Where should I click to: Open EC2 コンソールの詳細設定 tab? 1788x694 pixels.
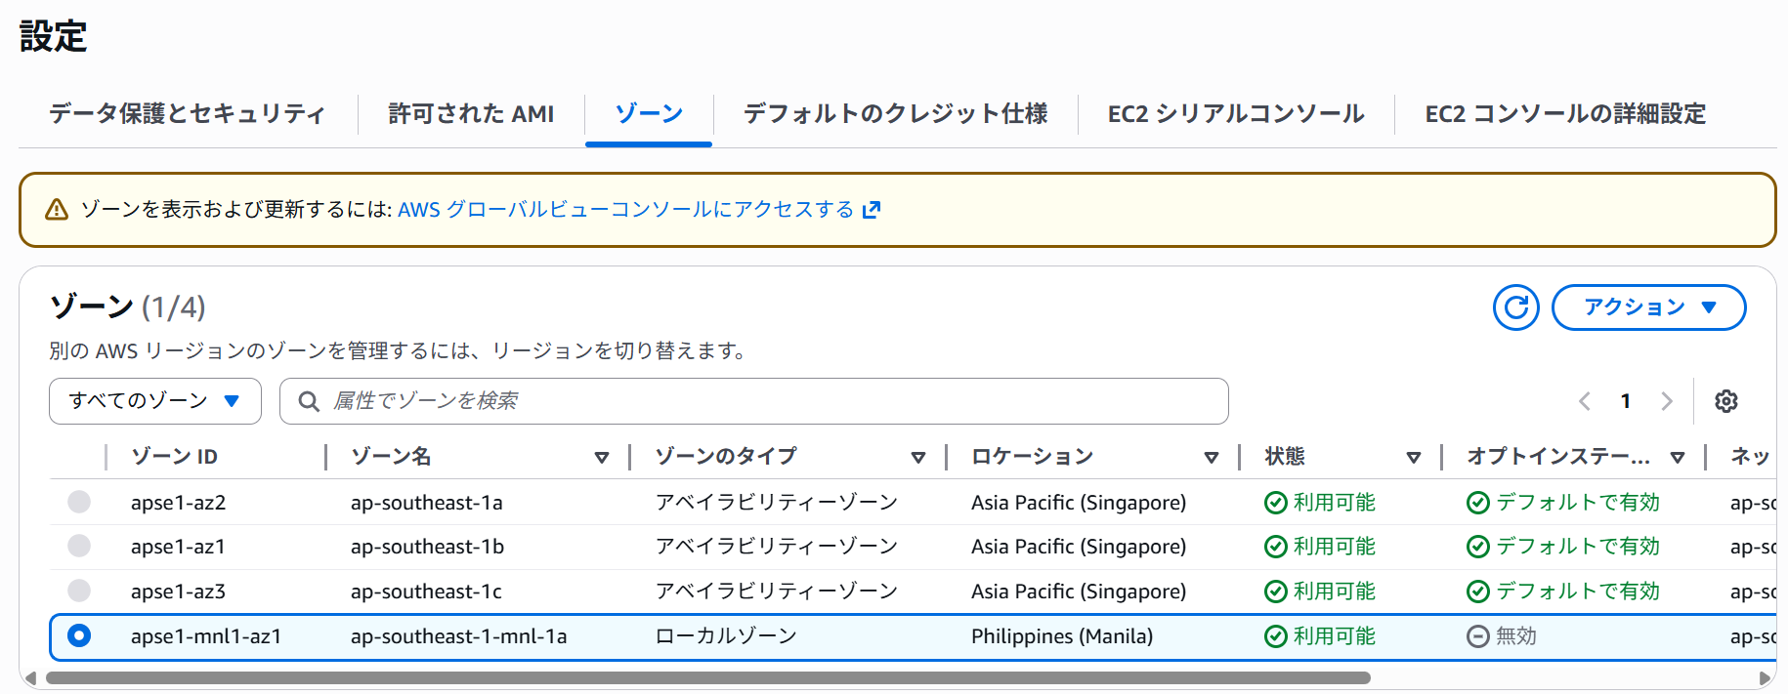pos(1565,114)
